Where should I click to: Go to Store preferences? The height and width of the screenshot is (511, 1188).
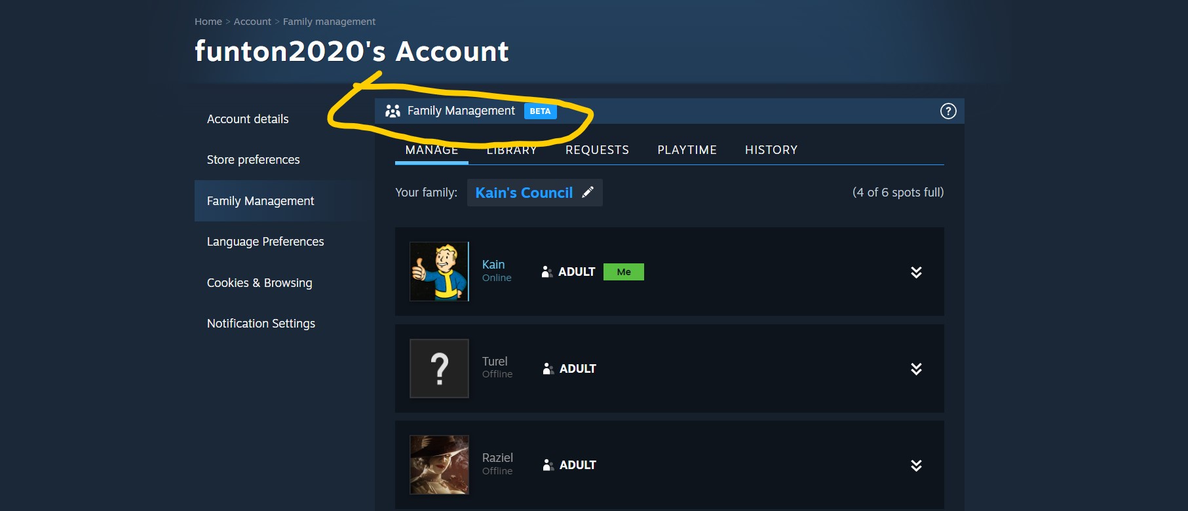(x=253, y=160)
